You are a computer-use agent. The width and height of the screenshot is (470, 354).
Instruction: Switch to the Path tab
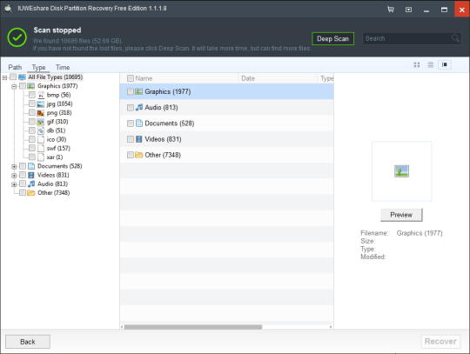tap(15, 67)
